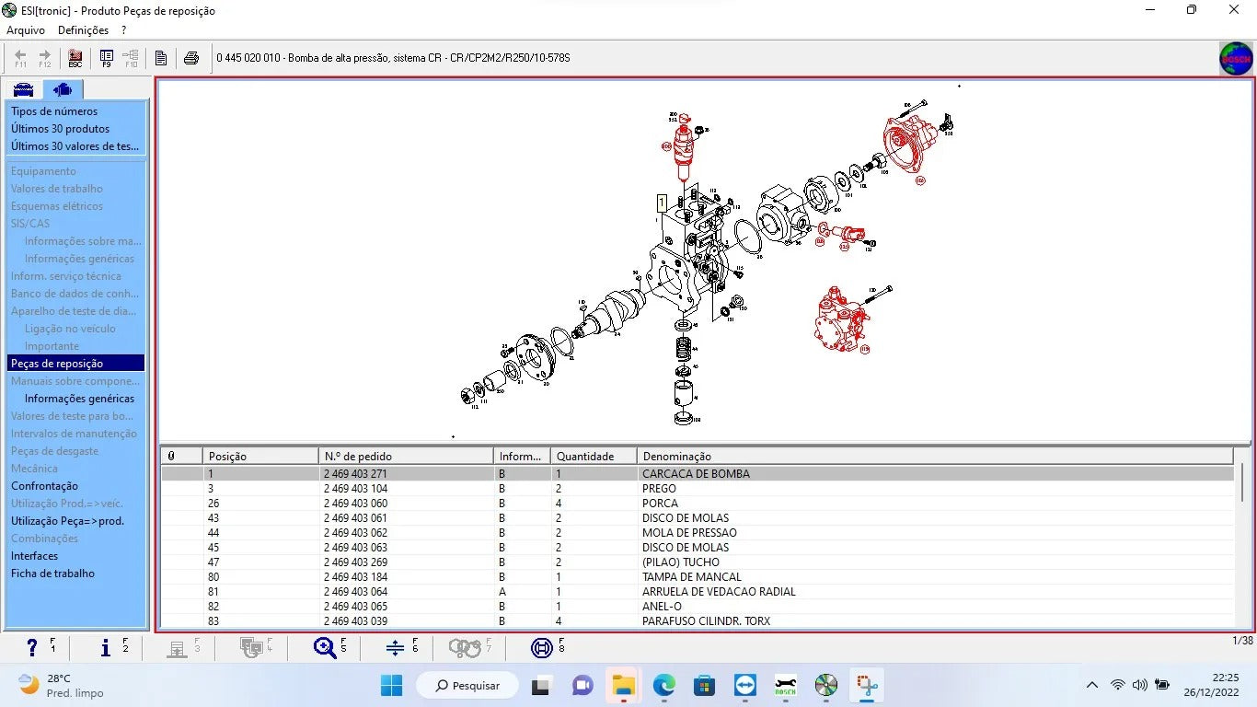Screen dimensions: 1257x707
Task: Open TeamViewer from the Windows taskbar
Action: click(x=744, y=686)
